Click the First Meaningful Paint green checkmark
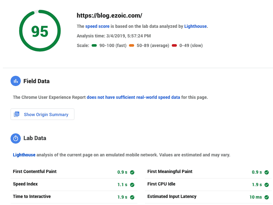Screen dimensions: 273x205 [x=267, y=172]
